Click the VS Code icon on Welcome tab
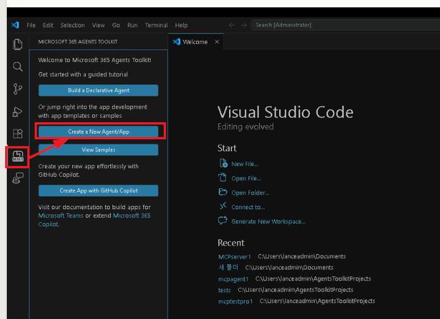 pos(176,42)
